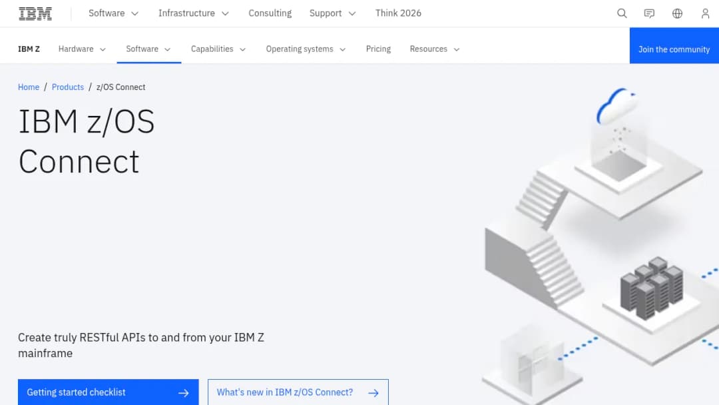The image size is (719, 405).
Task: Open the Getting started checklist button
Action: [109, 392]
